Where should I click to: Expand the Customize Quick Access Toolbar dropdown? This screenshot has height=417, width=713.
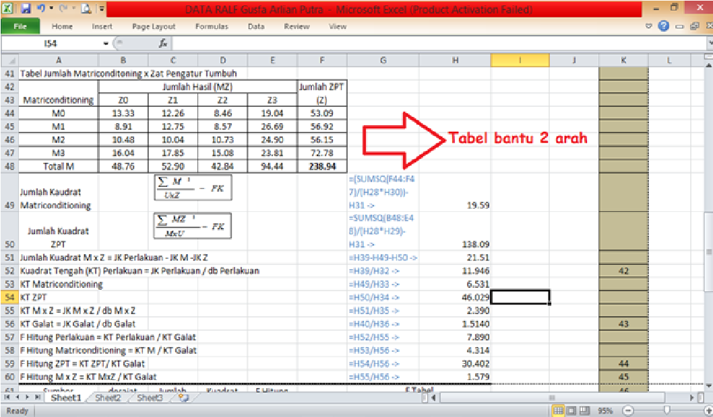tap(102, 9)
